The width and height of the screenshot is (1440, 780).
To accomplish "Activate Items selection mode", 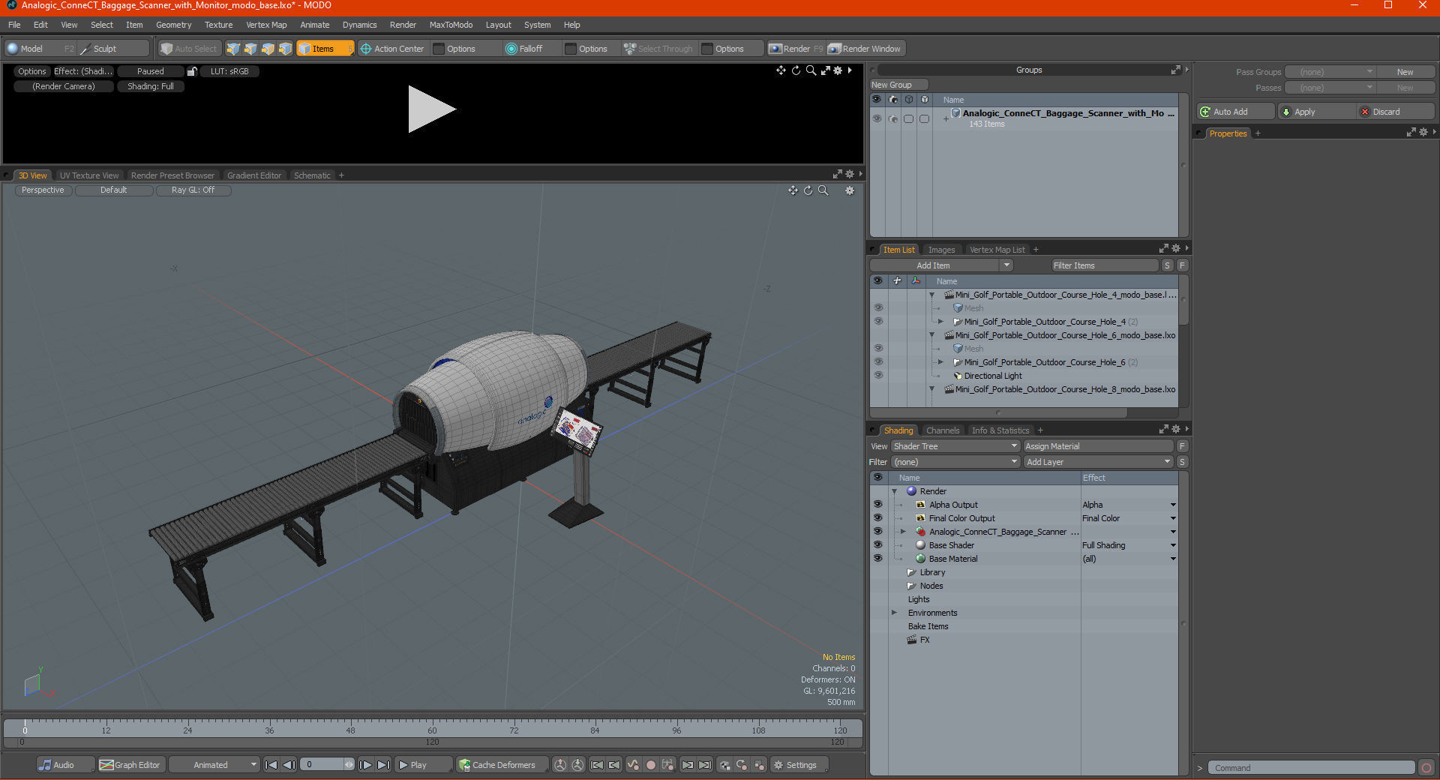I will tap(325, 49).
